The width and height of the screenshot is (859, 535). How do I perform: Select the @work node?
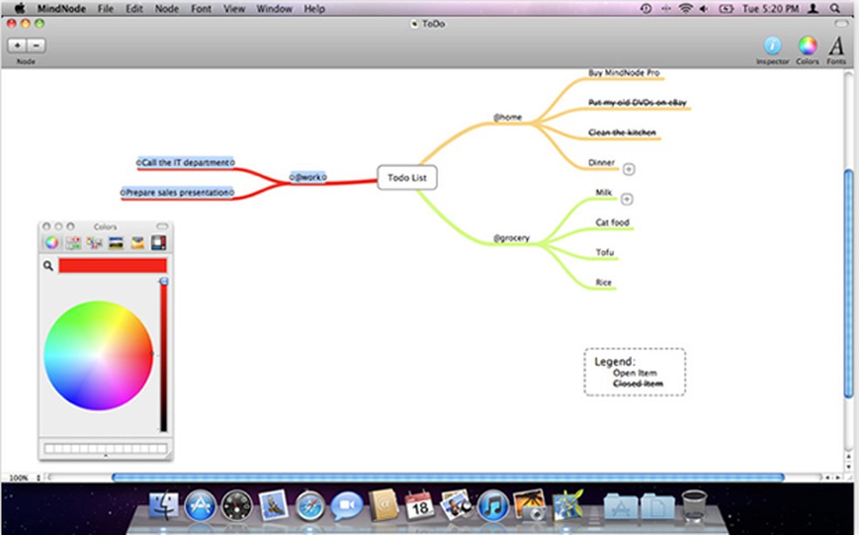pyautogui.click(x=308, y=177)
